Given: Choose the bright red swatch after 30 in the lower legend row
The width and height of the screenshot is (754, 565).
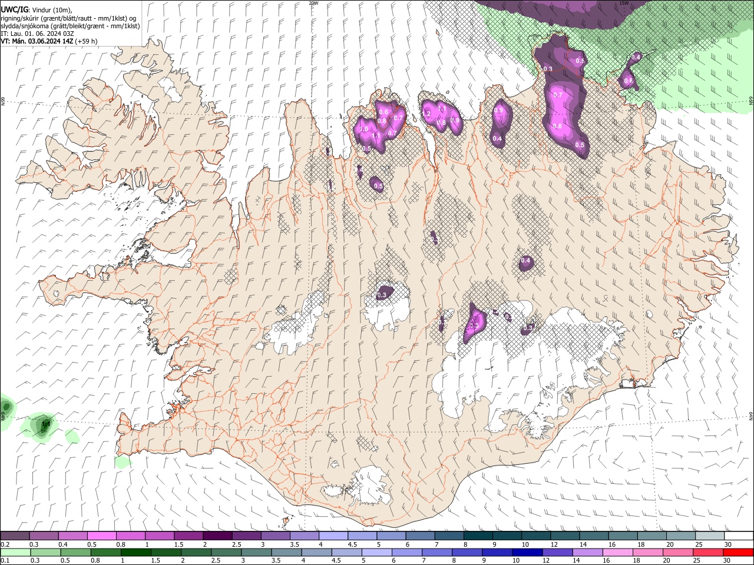Looking at the screenshot, I should [x=738, y=552].
